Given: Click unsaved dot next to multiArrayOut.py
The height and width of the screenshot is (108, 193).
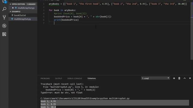Looking at the screenshot, I should (13, 8).
